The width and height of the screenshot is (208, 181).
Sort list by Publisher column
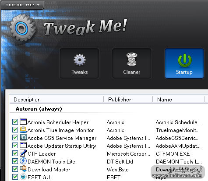[128, 100]
